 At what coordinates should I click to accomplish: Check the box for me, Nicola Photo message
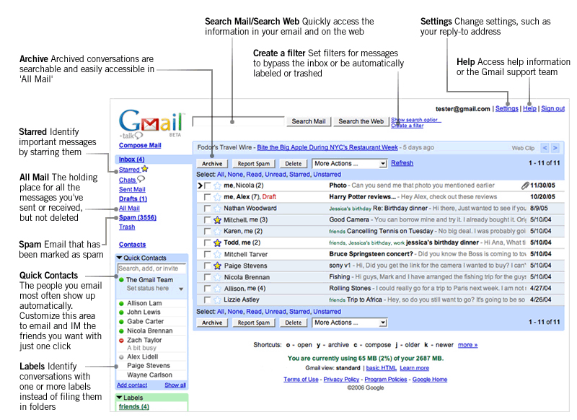208,185
